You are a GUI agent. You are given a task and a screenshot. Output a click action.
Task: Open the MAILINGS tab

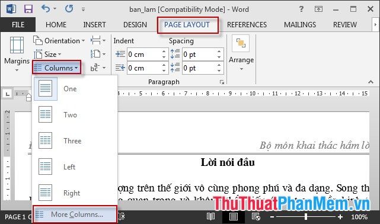(x=300, y=25)
